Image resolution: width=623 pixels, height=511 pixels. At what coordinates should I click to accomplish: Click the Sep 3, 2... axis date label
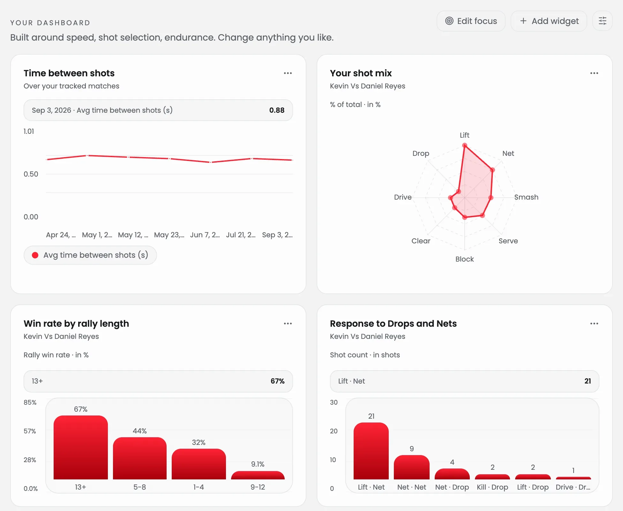(277, 235)
